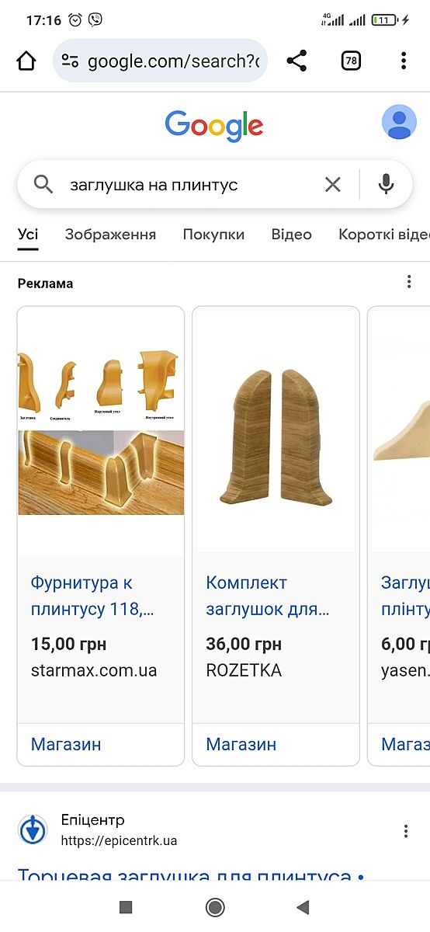Clear the search query with X
Image resolution: width=430 pixels, height=932 pixels.
(332, 184)
